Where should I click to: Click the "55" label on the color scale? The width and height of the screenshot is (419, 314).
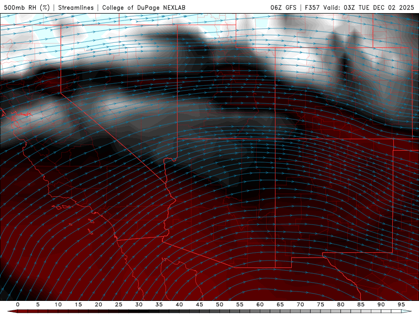240,305
